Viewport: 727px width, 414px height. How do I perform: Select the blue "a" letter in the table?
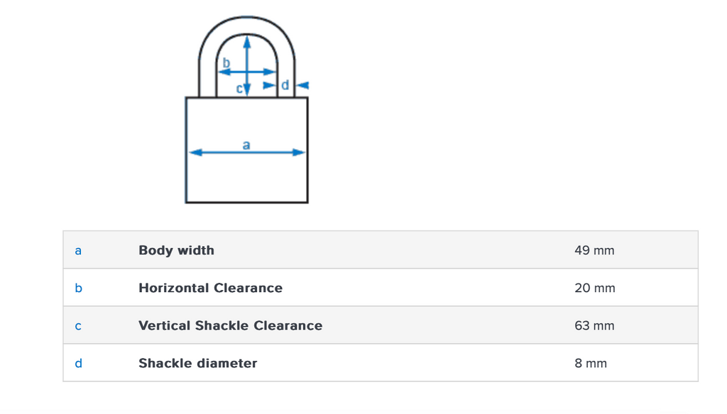tap(78, 250)
